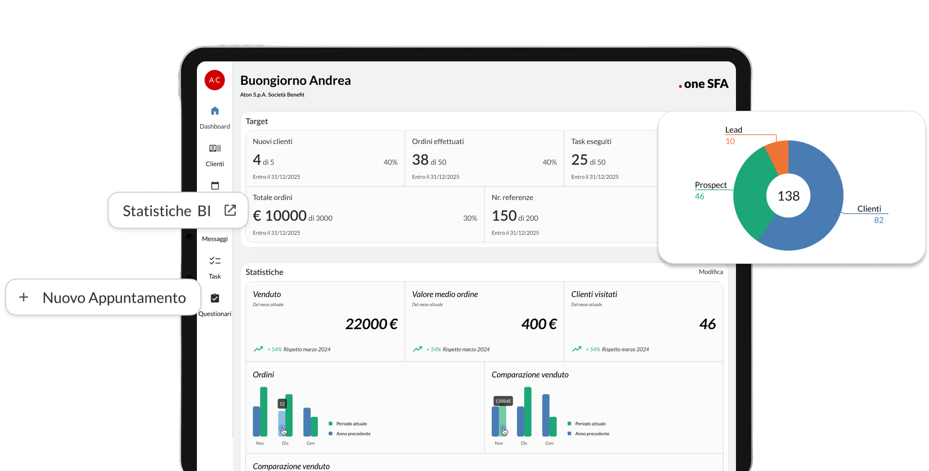
Task: Click the one SFA logo
Action: tap(704, 84)
